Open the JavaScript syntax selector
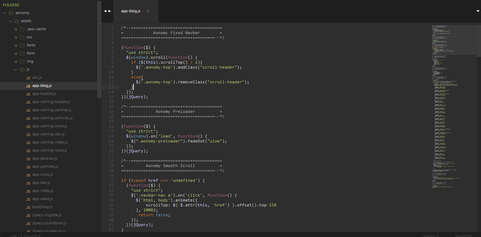 (x=463, y=236)
